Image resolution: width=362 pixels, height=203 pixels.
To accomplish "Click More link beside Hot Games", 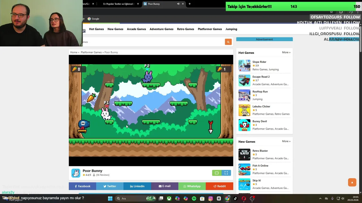I will [x=286, y=52].
